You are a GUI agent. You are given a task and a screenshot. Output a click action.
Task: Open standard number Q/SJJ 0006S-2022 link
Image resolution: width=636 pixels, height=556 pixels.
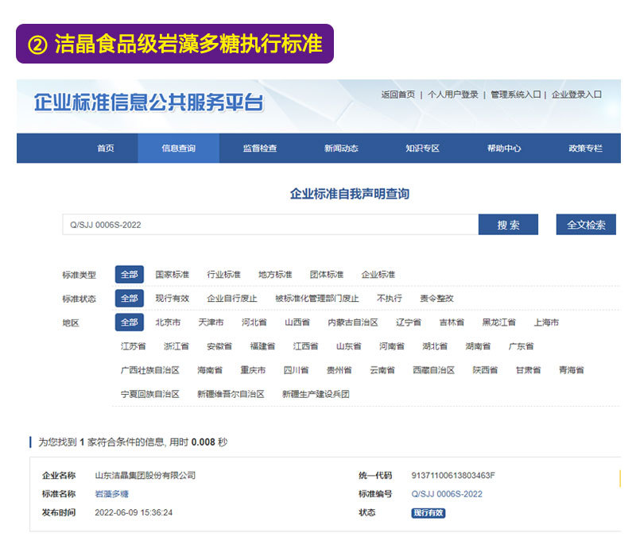[447, 494]
